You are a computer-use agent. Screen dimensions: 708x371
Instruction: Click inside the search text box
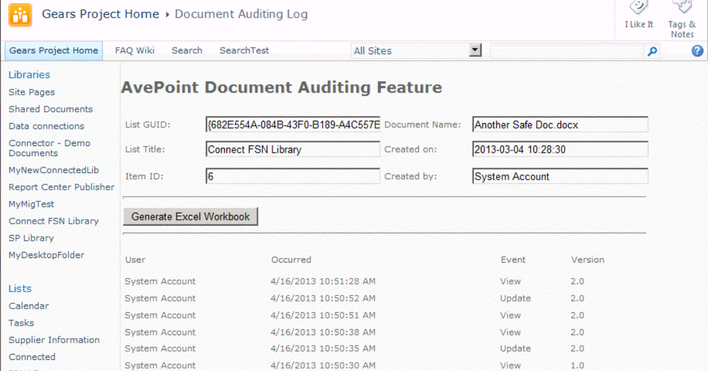coord(566,51)
